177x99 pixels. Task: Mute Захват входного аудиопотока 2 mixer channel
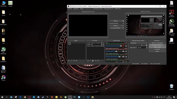pos(123,51)
